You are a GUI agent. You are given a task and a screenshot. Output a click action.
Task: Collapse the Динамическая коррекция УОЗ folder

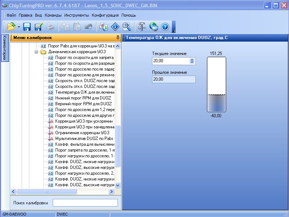(36, 52)
